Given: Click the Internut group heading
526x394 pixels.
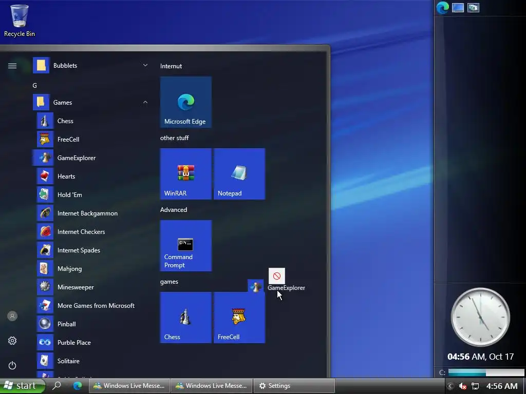Looking at the screenshot, I should [171, 66].
